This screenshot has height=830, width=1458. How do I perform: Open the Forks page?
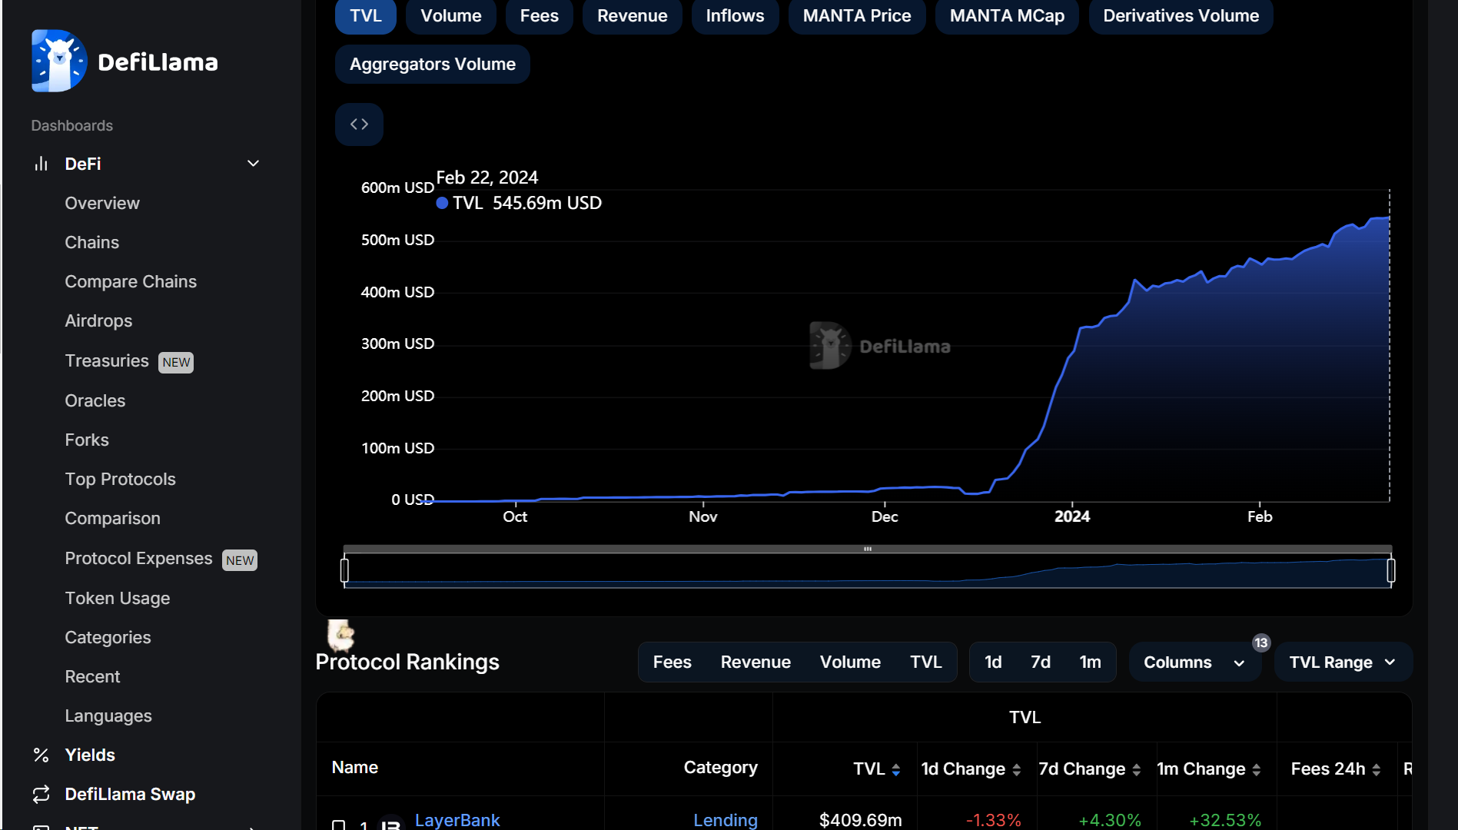(x=87, y=440)
